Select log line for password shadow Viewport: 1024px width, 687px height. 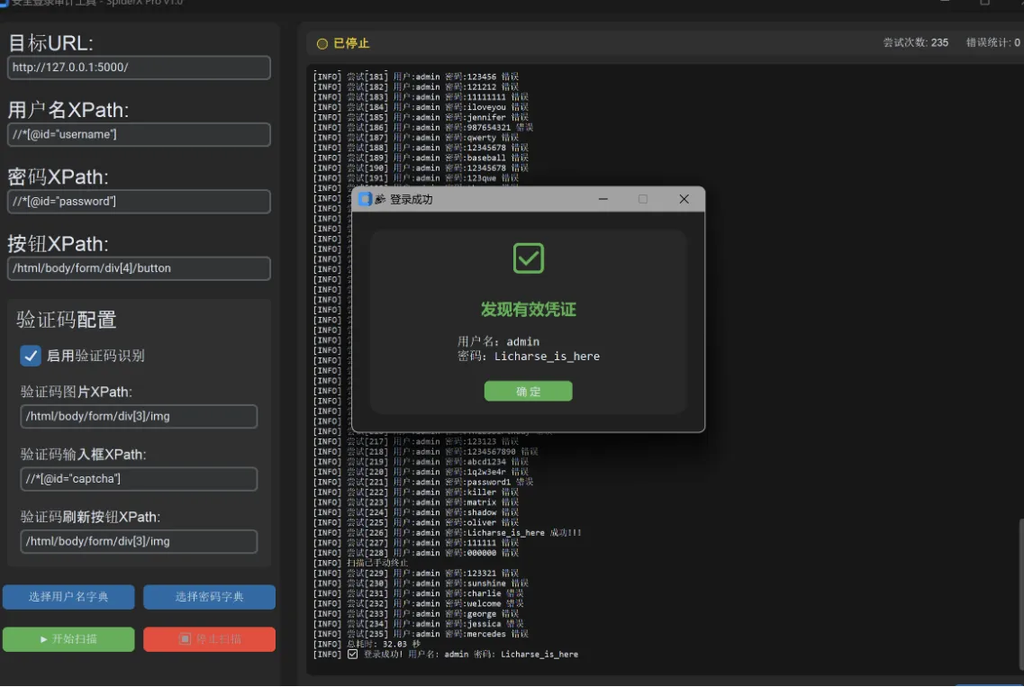coord(416,512)
